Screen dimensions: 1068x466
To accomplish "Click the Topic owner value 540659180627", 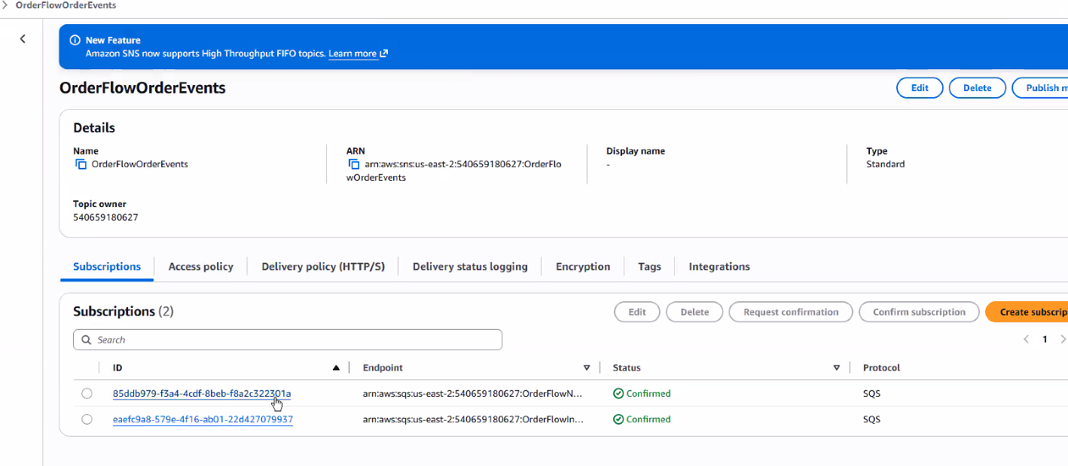I will [x=105, y=218].
